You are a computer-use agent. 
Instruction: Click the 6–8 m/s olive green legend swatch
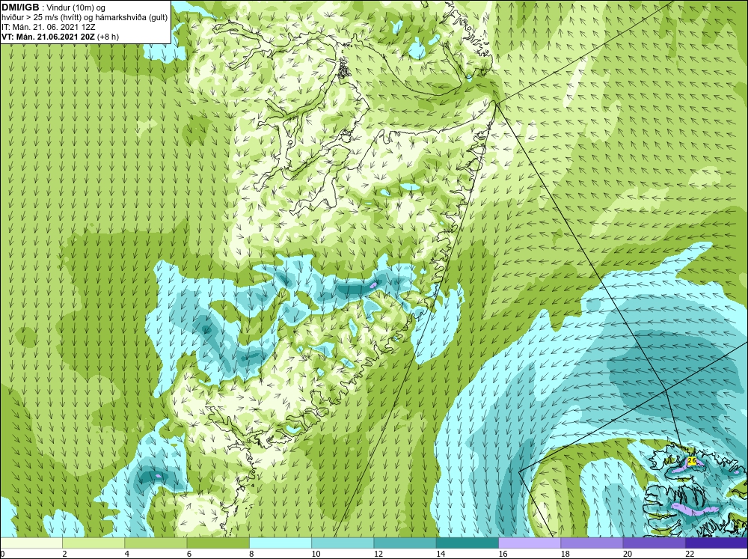pos(218,543)
